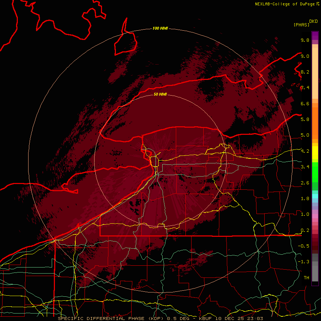Viewport: 321px width, 321px height.
Task: Select the 0.2 value on the scale
Action: click(305, 230)
